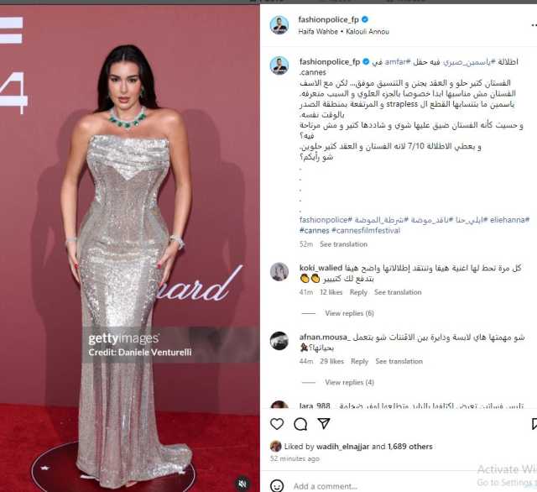537x492 pixels.
Task: Open koki_walied commenter avatar
Action: 279,272
